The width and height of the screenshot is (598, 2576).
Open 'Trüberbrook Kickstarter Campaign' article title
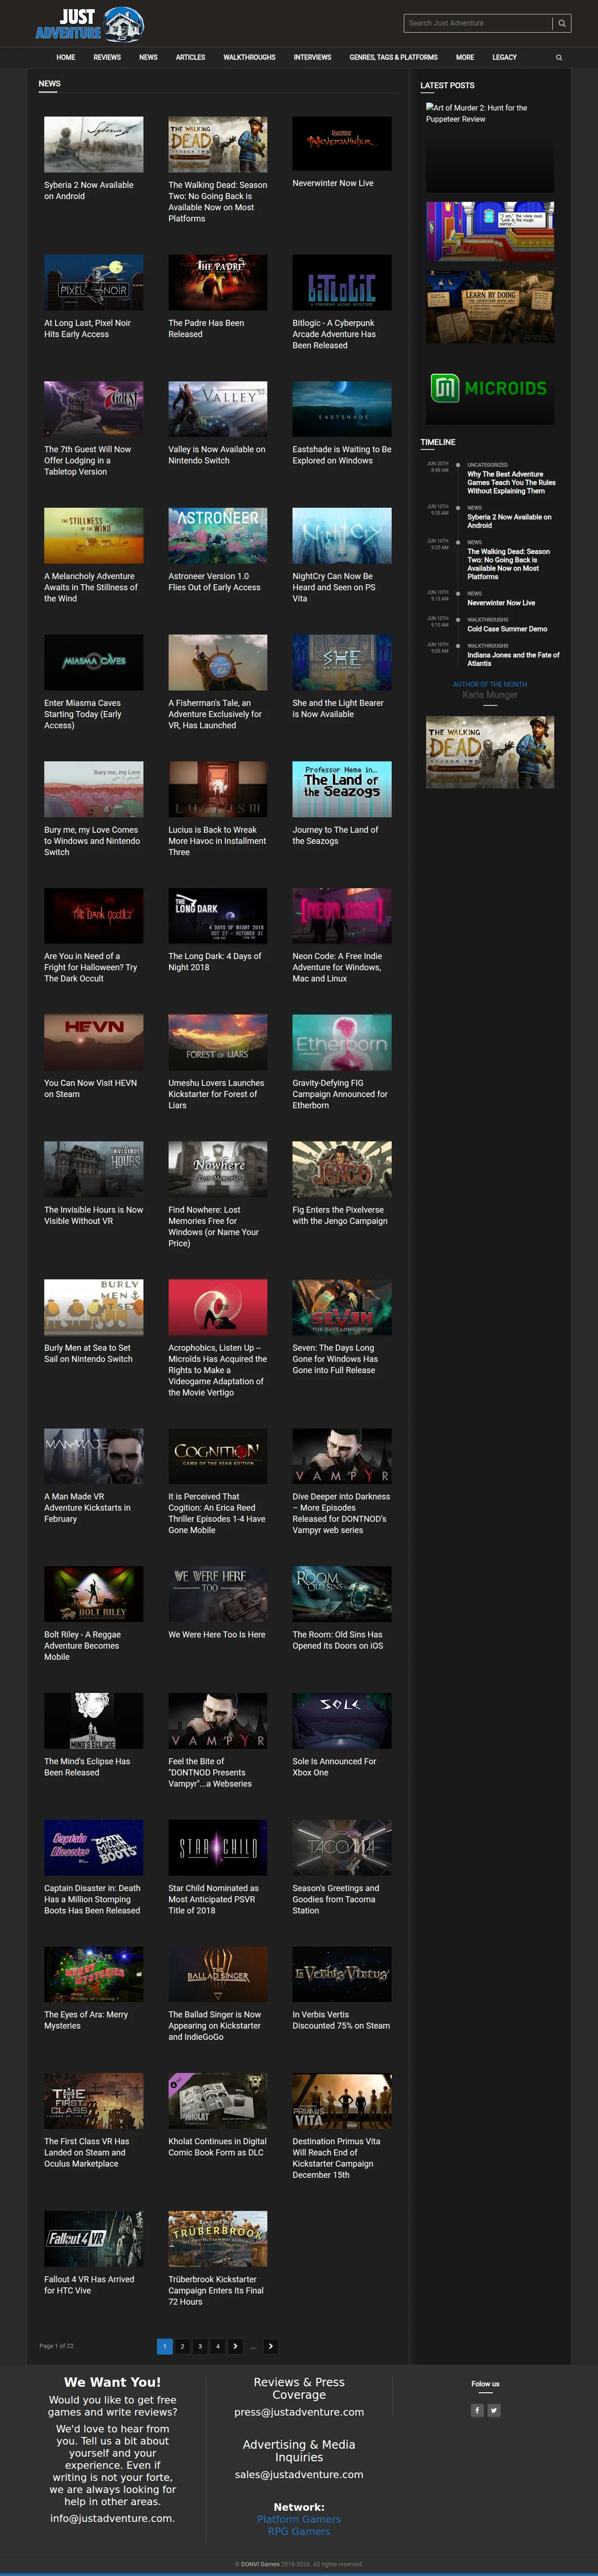pyautogui.click(x=216, y=2290)
